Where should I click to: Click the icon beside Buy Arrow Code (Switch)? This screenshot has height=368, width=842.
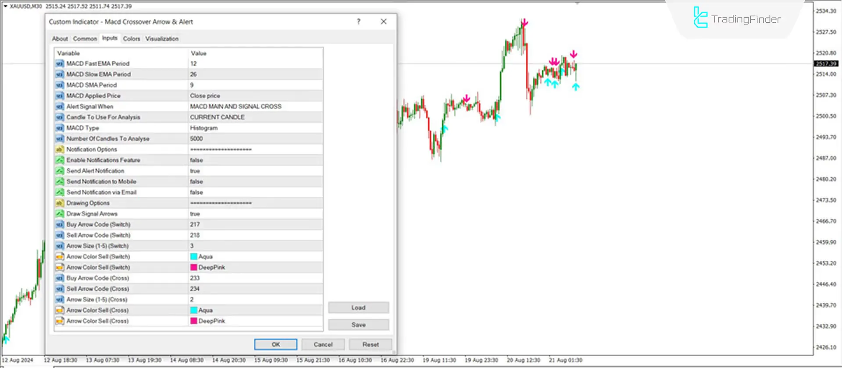(60, 225)
